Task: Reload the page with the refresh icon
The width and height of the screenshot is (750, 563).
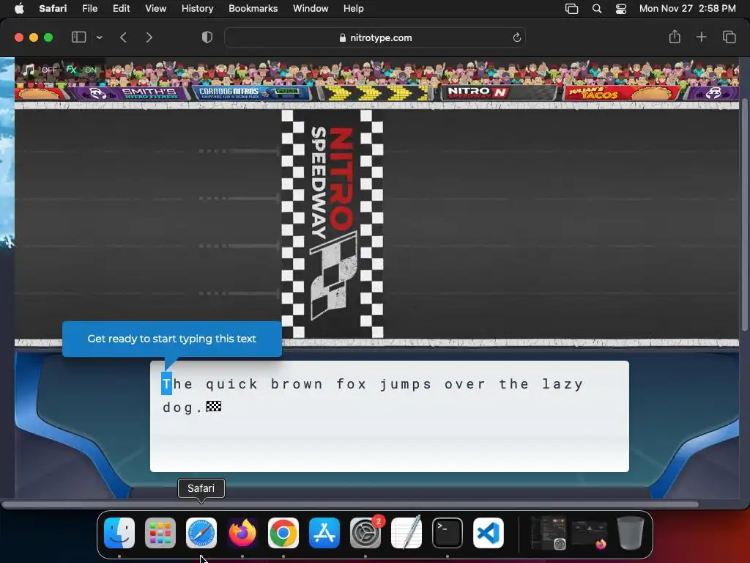Action: click(516, 37)
